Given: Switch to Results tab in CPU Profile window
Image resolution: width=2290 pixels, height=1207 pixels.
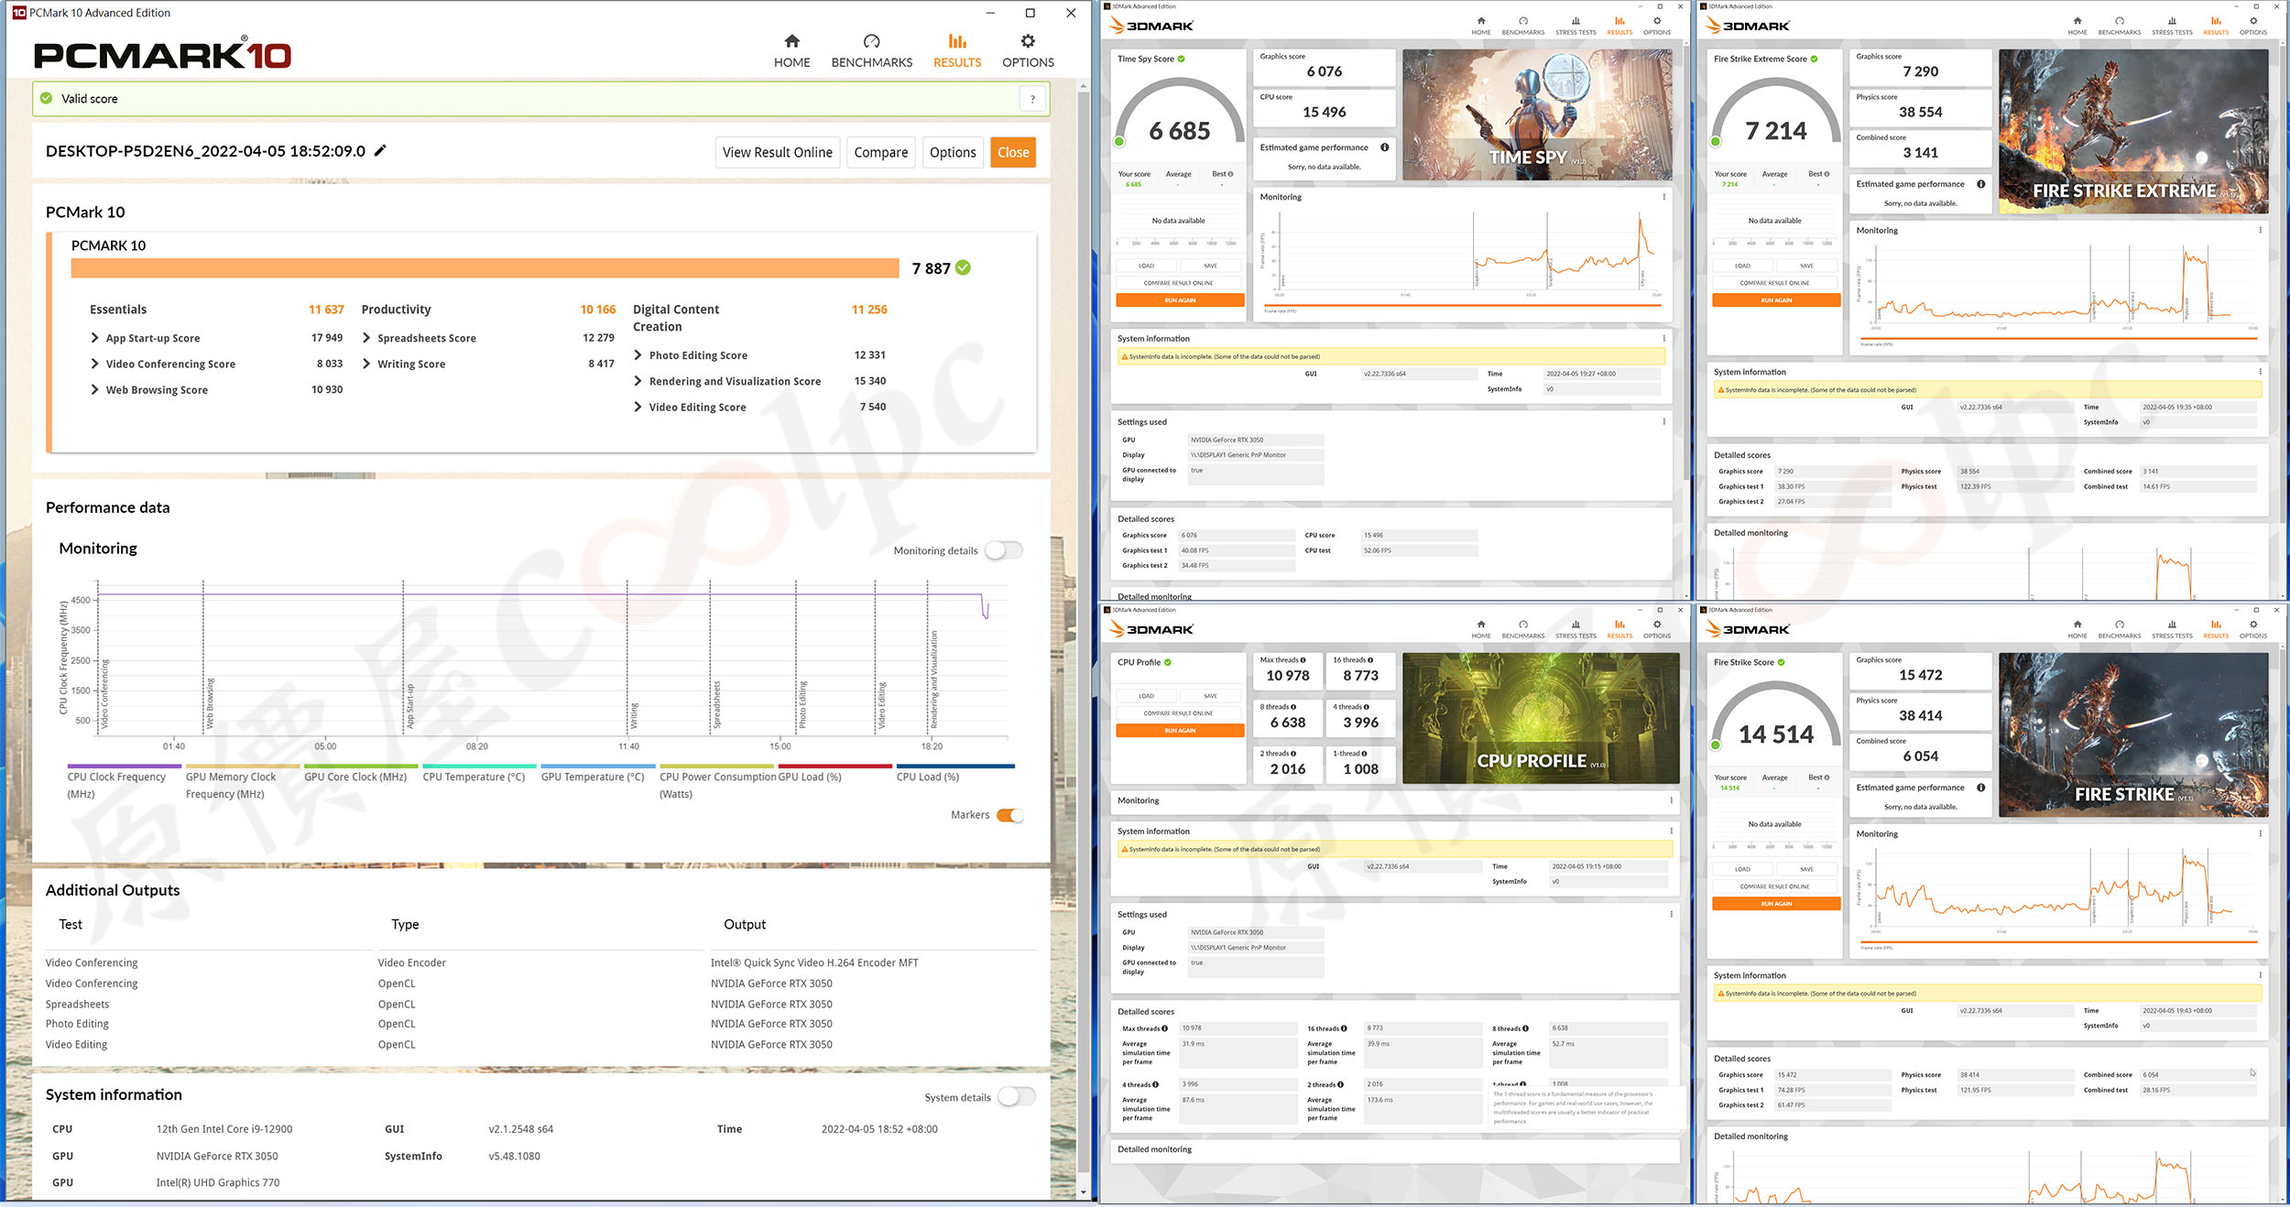Looking at the screenshot, I should click(x=1619, y=629).
